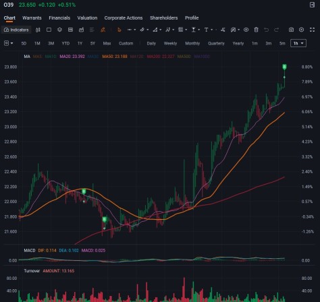
Task: Delete drawings with trash icon
Action: [256, 30]
